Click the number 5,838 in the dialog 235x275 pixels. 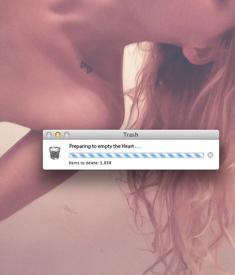106,163
